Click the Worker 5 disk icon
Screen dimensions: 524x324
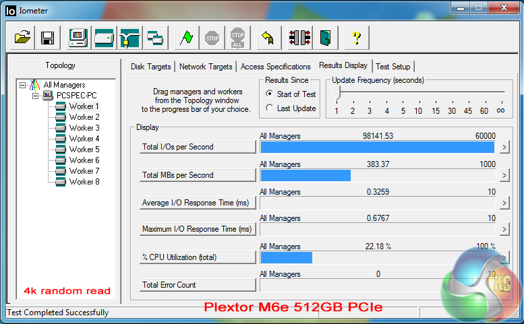click(61, 149)
